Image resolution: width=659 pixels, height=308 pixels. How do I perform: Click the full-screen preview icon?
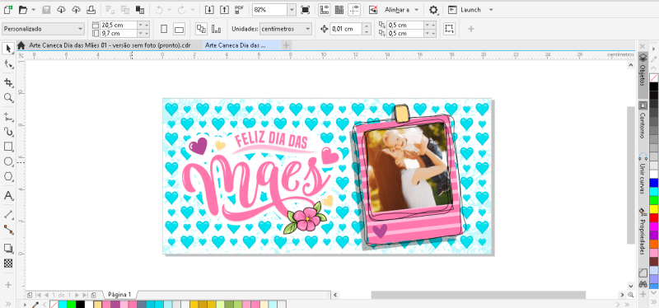[306, 9]
